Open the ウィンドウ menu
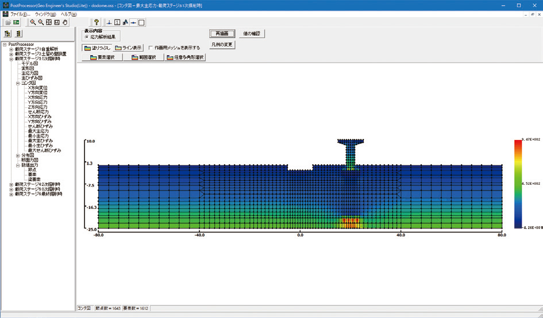 (45, 14)
